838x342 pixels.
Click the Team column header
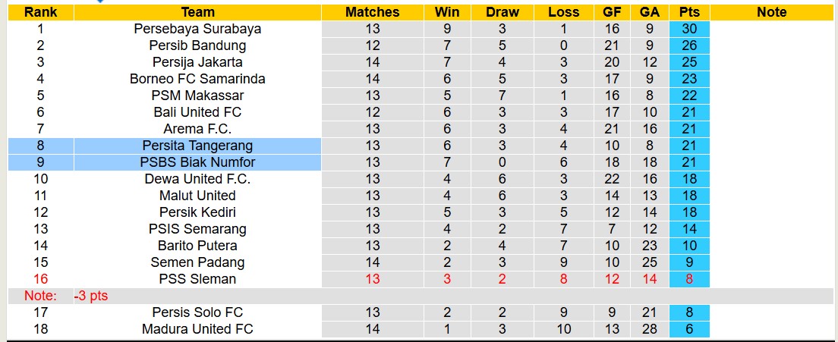coord(197,12)
